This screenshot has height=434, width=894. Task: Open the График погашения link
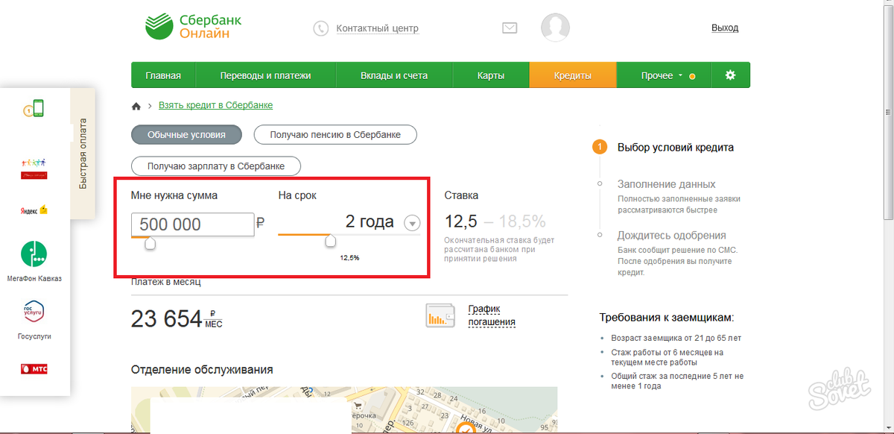pos(492,315)
